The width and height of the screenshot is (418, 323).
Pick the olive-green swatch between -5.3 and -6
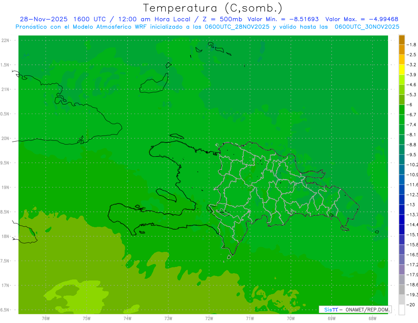point(402,100)
